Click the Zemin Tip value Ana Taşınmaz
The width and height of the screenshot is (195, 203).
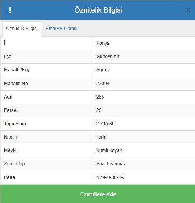[111, 164]
